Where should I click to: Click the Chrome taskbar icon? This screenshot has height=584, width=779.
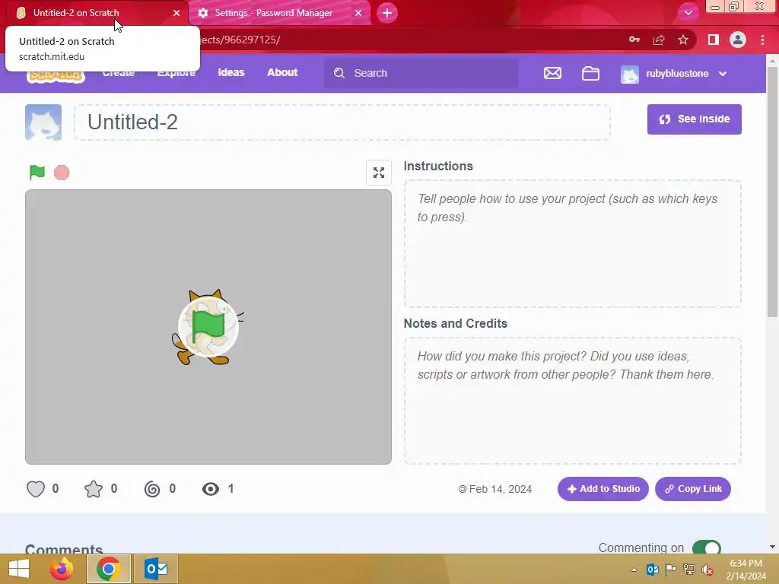point(109,569)
